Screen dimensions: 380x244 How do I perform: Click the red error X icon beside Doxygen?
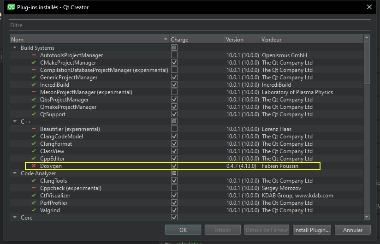[34, 166]
